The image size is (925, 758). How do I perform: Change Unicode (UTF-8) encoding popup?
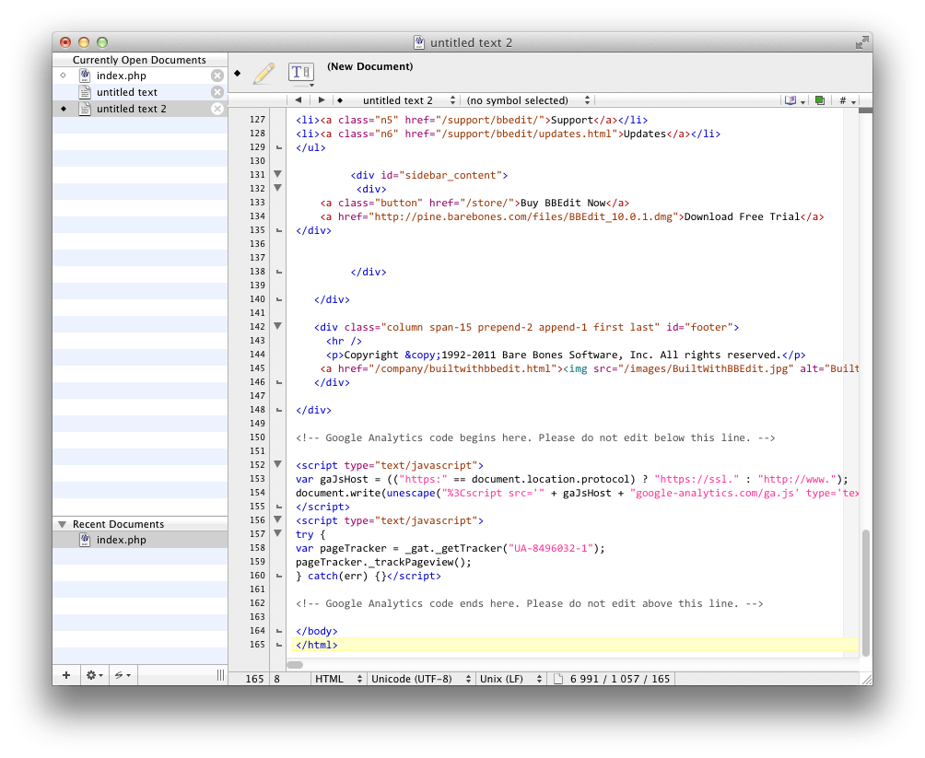pyautogui.click(x=421, y=679)
